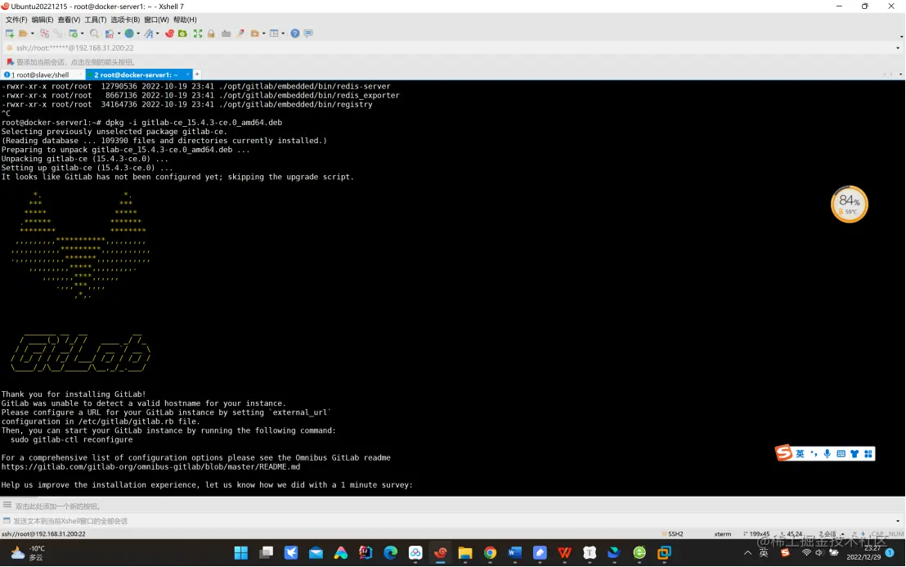Open the 窗口(W) menu
906x567 pixels.
(x=156, y=20)
